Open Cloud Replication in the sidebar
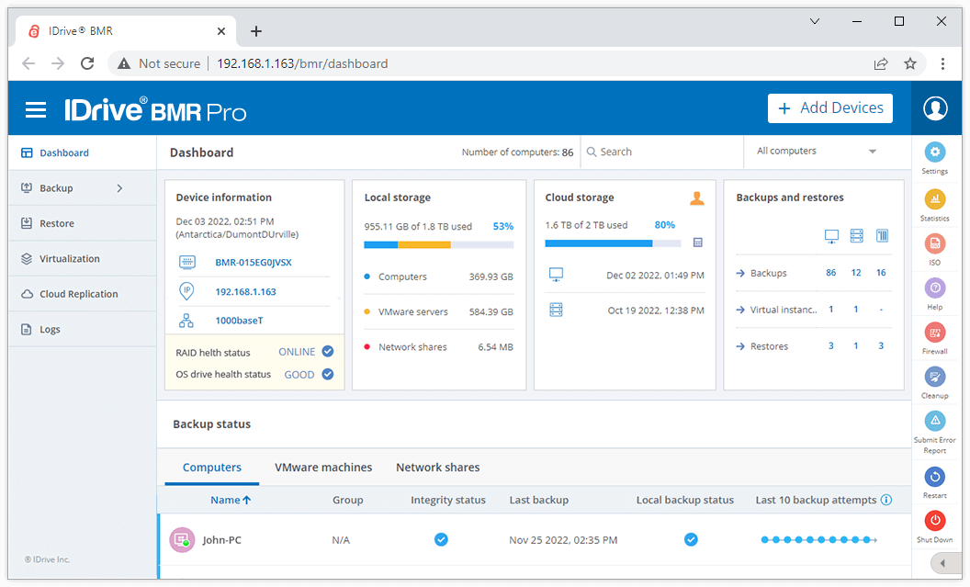 click(83, 294)
